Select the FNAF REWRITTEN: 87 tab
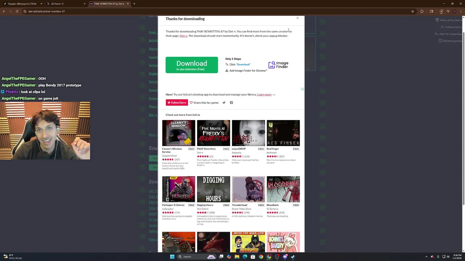This screenshot has height=261, width=465. [109, 4]
